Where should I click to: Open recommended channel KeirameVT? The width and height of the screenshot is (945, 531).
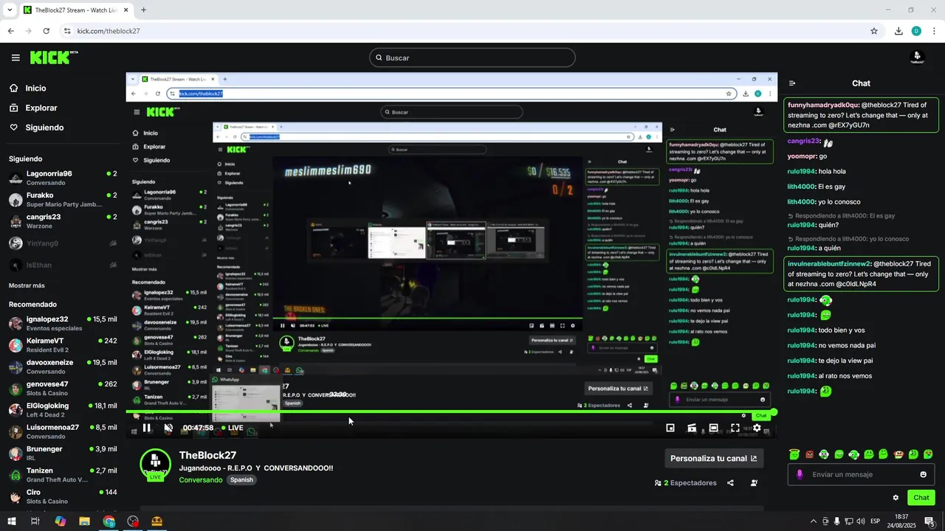[x=63, y=345]
